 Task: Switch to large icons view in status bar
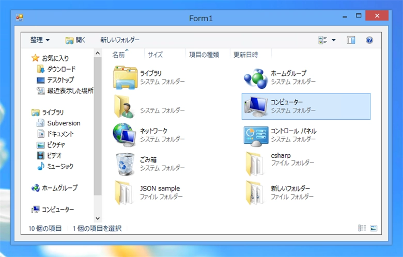pyautogui.click(x=374, y=228)
